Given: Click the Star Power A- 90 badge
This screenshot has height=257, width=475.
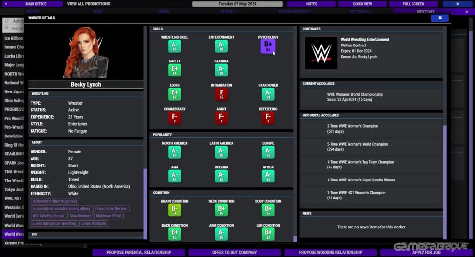Looking at the screenshot, I should (x=268, y=94).
